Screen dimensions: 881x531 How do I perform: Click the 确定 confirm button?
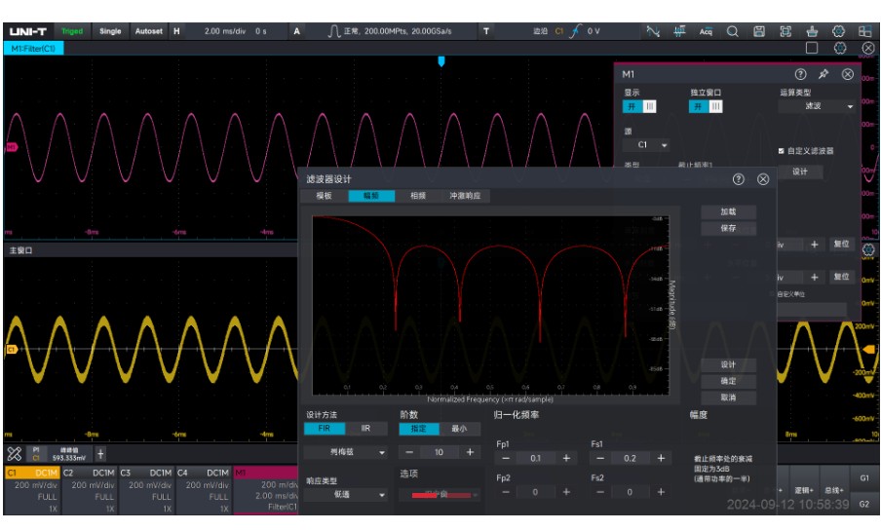[x=728, y=381]
